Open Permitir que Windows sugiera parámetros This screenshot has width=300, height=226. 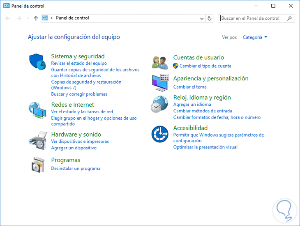[x=219, y=138]
